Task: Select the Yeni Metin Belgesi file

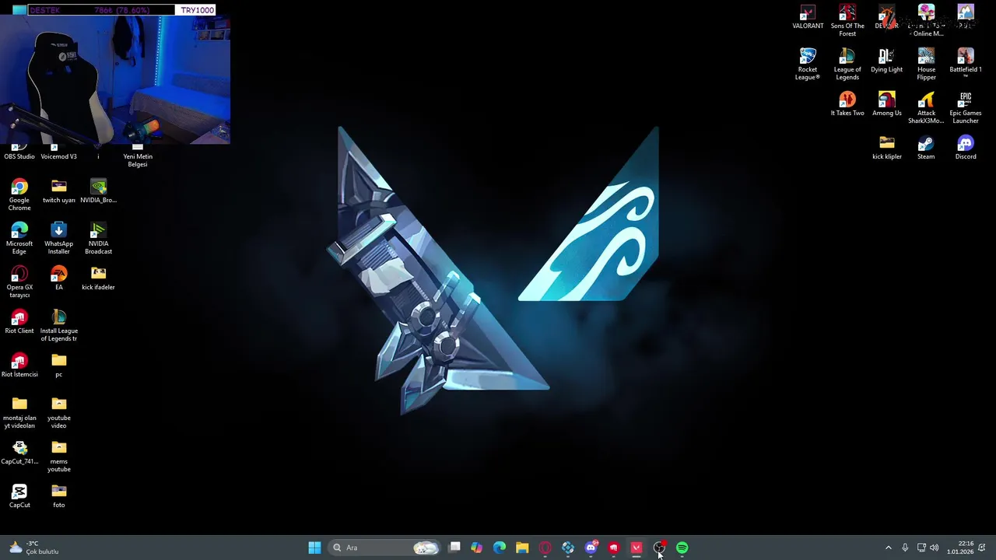Action: (x=138, y=156)
